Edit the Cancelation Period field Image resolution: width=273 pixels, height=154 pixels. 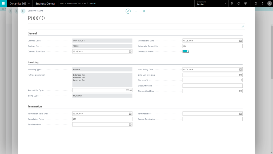coord(102,119)
